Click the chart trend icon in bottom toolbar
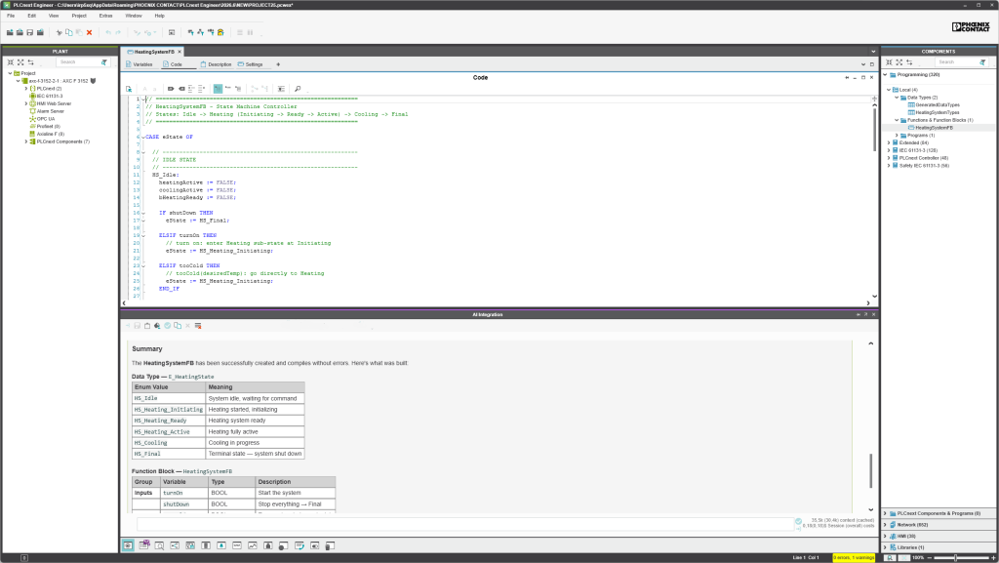 [x=253, y=545]
